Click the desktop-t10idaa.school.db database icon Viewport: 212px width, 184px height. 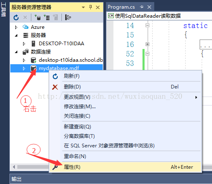point(33,60)
